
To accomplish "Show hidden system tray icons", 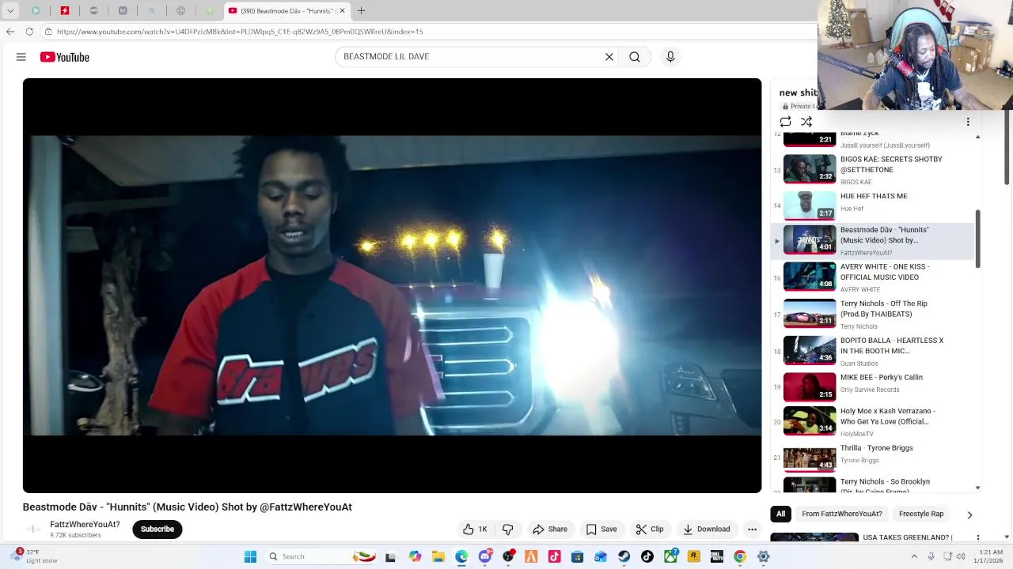I will tap(914, 556).
